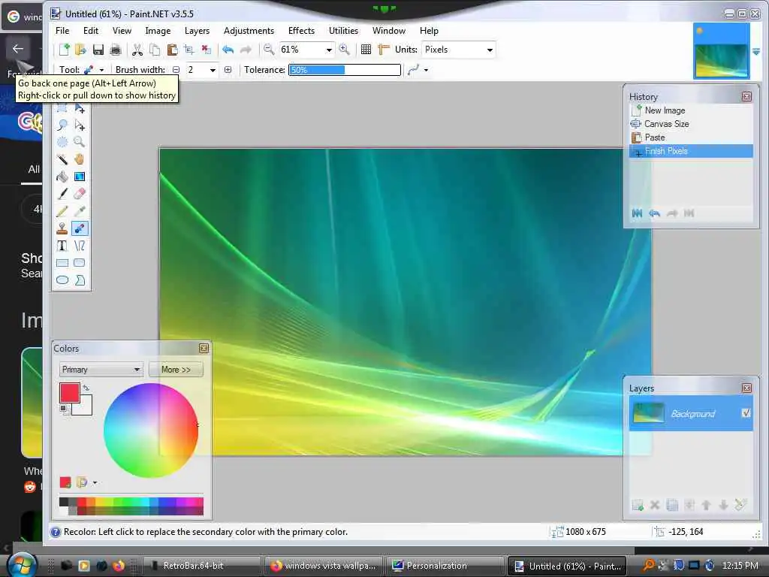
Task: Open the File menu
Action: pyautogui.click(x=62, y=30)
